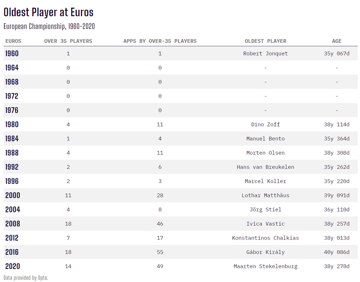Click the Ivica Vastic player cell
Screen dimensions: 360x282
coord(265,224)
